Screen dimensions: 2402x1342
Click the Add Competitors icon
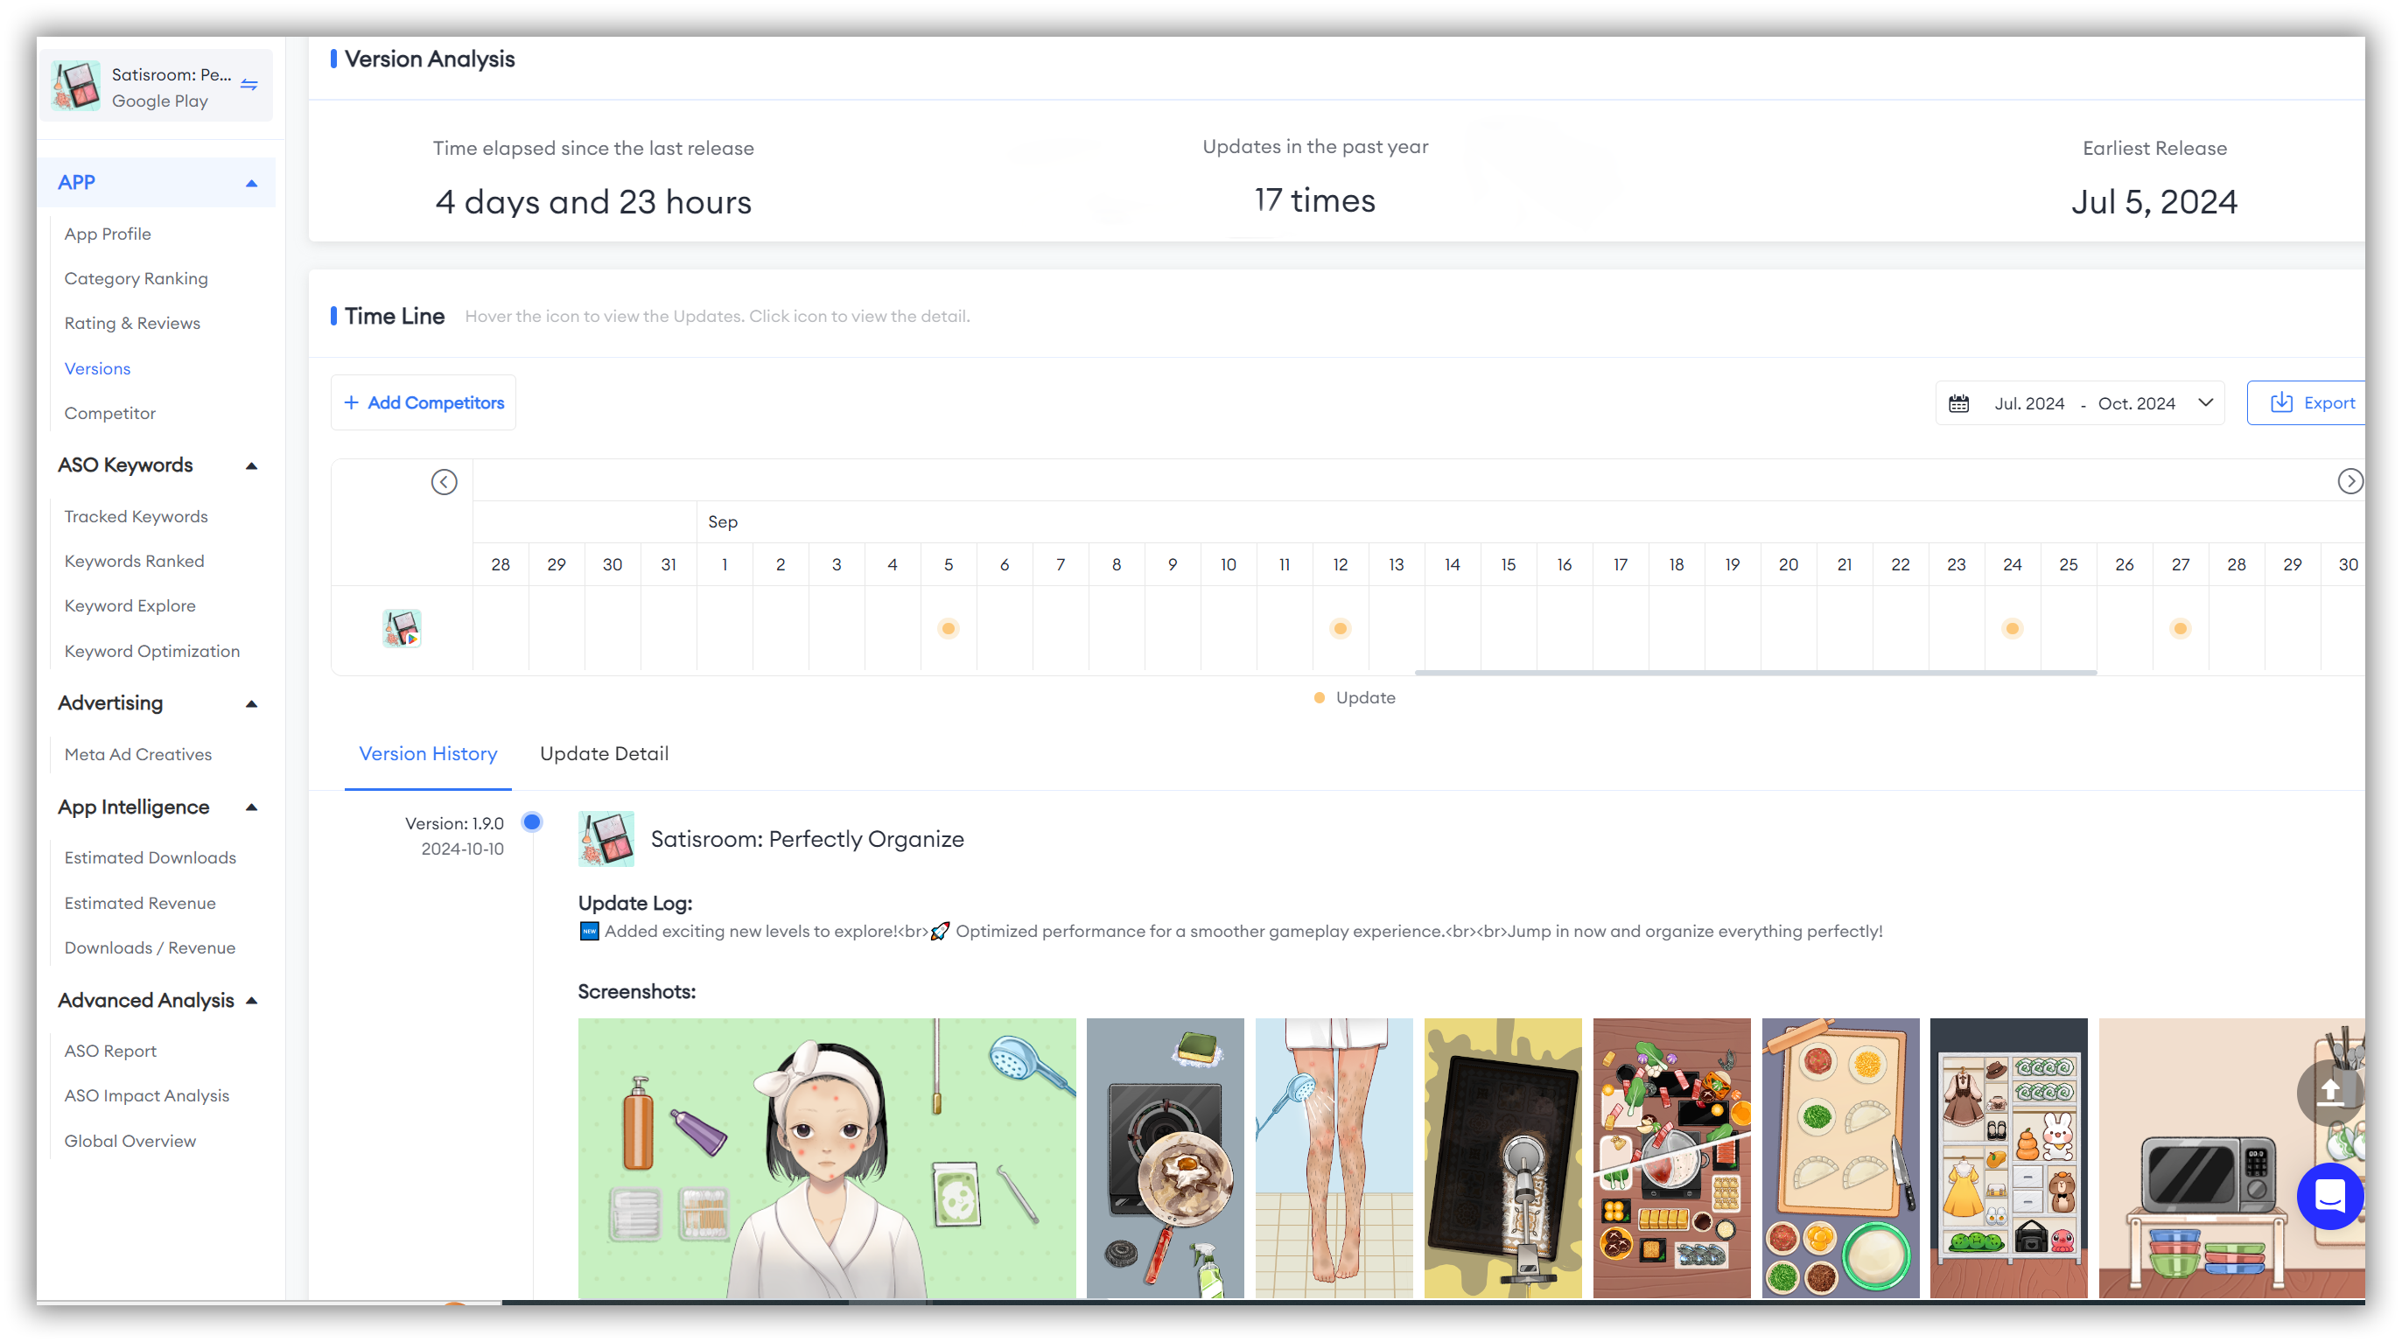click(x=353, y=402)
